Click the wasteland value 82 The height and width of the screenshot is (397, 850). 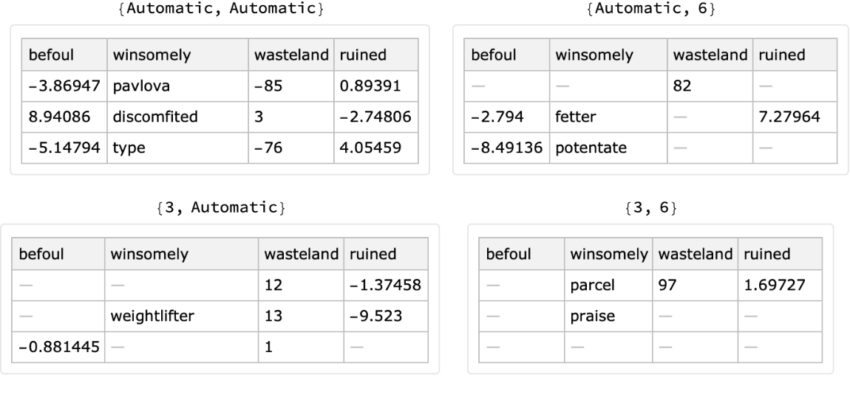click(x=680, y=85)
